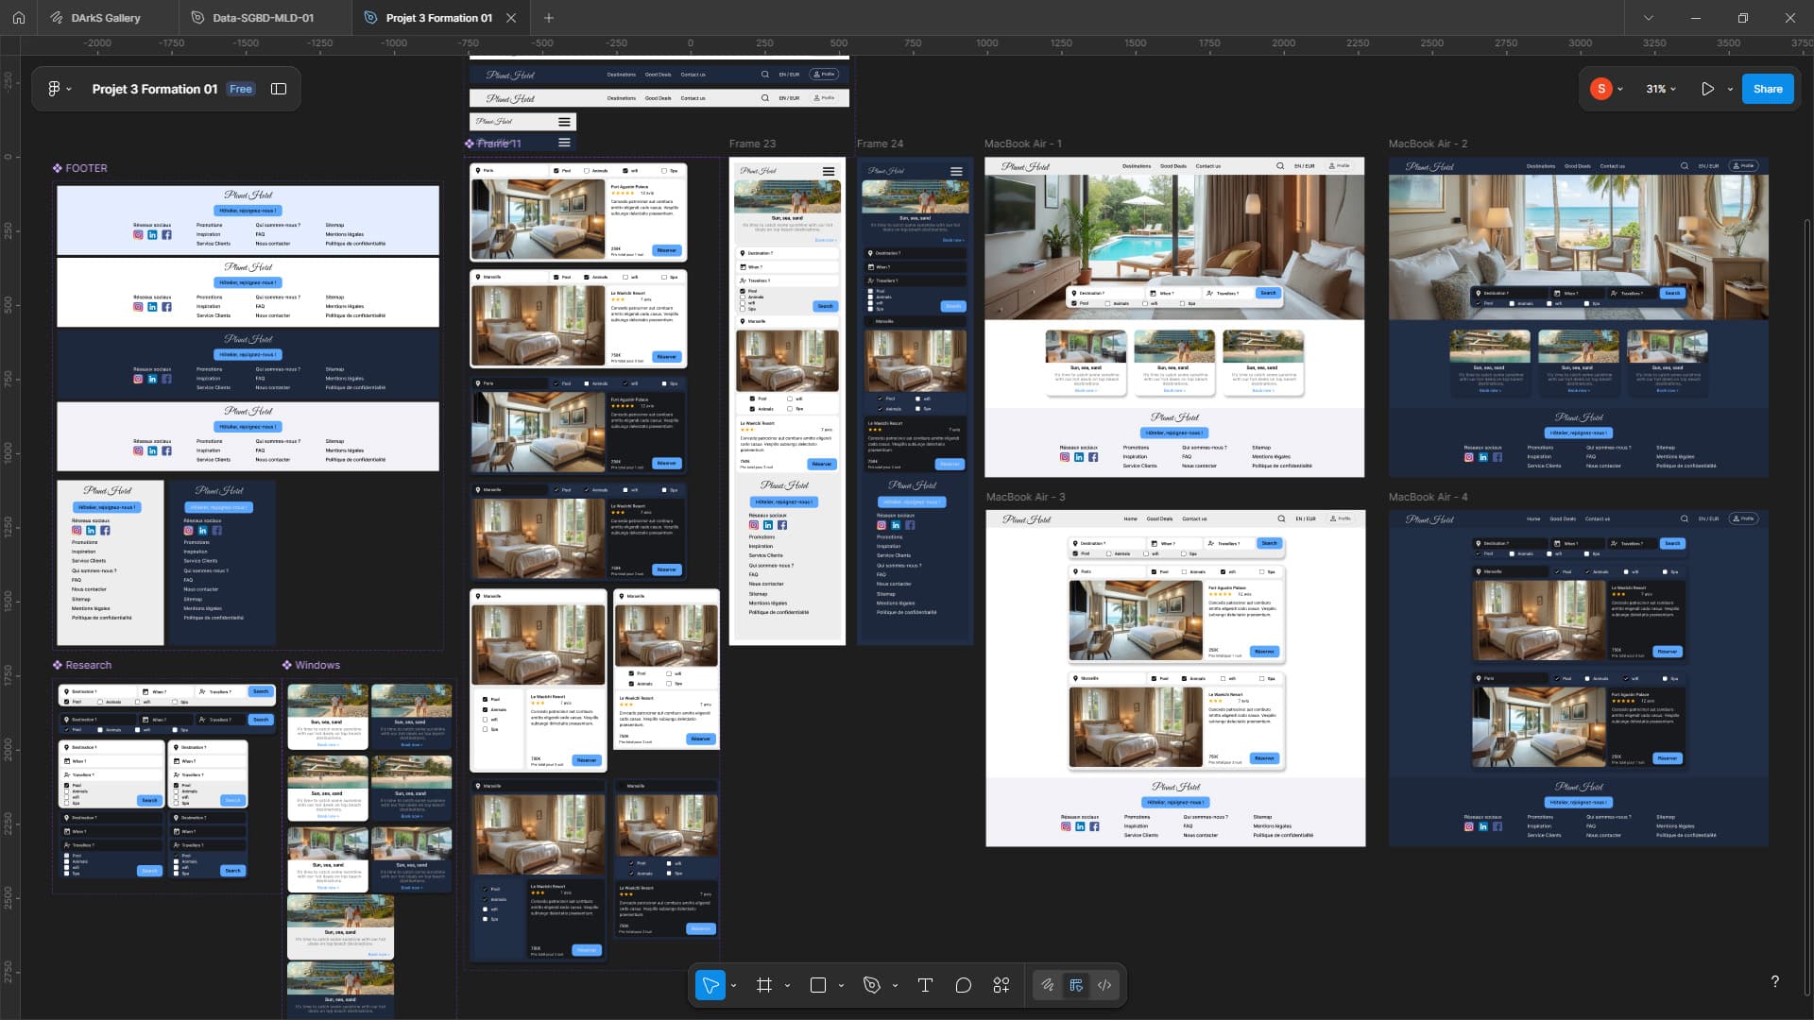The height and width of the screenshot is (1020, 1814).
Task: Select the Comment tool
Action: click(963, 985)
